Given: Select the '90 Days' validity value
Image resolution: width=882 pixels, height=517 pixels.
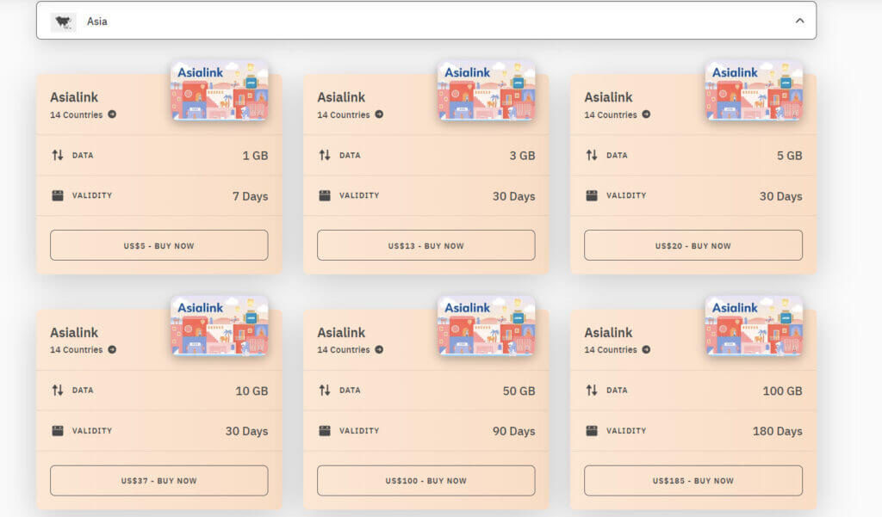Looking at the screenshot, I should [514, 431].
